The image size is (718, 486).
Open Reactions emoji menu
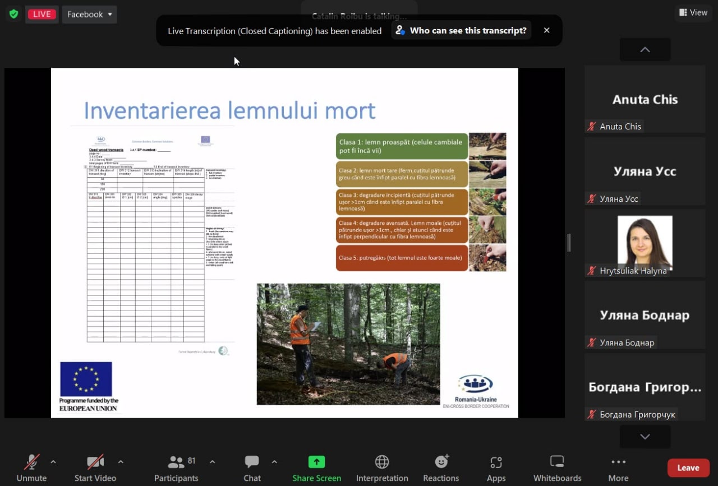(x=441, y=462)
